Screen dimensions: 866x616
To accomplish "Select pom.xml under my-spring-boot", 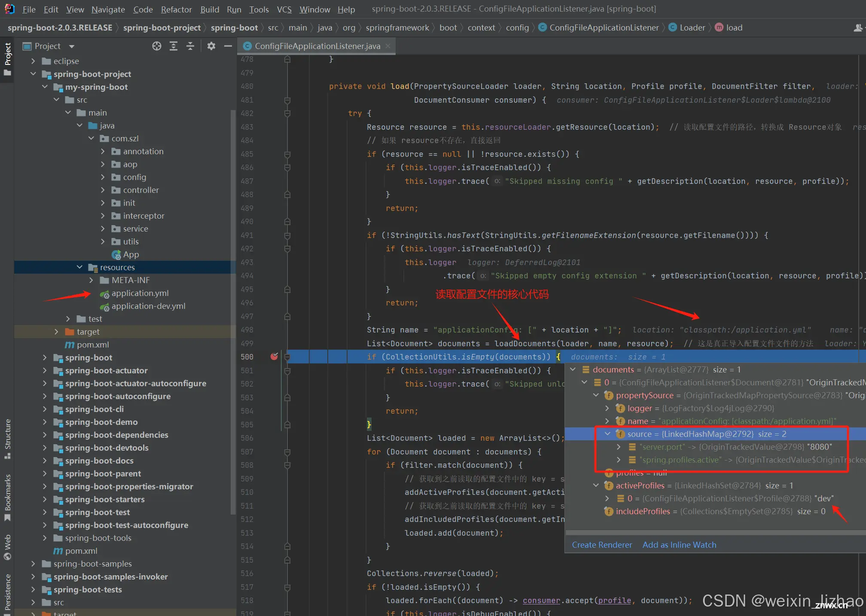I will click(93, 345).
